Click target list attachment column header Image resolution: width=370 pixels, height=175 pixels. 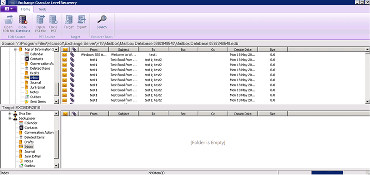[74, 114]
